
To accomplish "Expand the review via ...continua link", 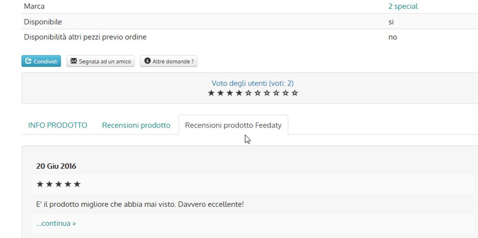I will click(x=56, y=223).
